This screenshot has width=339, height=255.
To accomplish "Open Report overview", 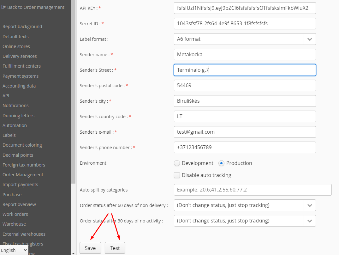I will point(19,204).
